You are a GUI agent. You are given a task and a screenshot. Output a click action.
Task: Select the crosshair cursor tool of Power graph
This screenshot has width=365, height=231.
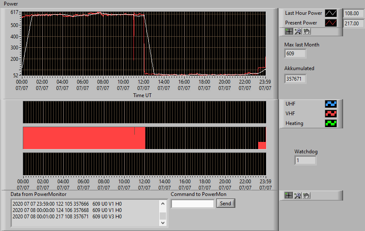[x=289, y=31]
